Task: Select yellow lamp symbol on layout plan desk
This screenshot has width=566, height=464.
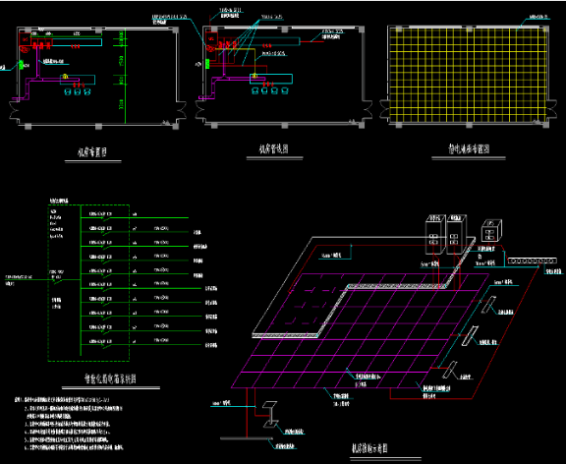Action: (65, 77)
